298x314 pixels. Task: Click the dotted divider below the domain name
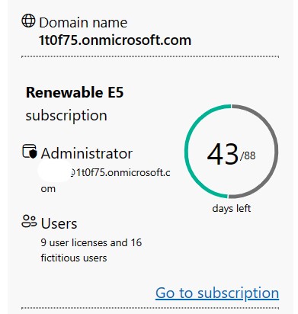click(150, 56)
